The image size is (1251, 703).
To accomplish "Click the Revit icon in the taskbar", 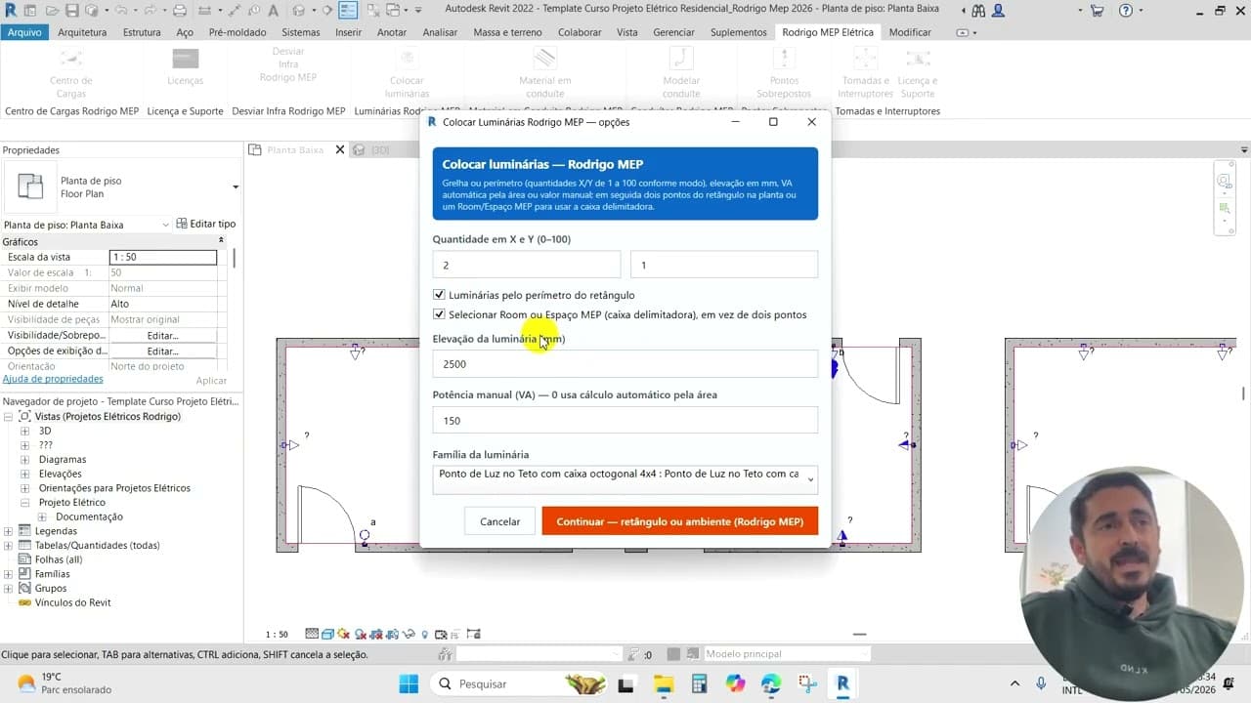I will 842,683.
